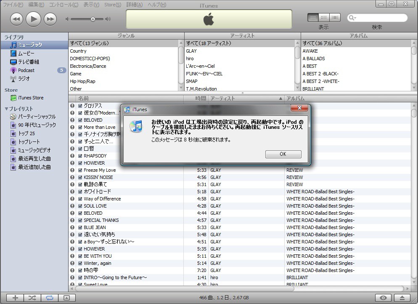
Task: Click the exclamation icon beside RHAPSODY
Action: pyautogui.click(x=72, y=156)
